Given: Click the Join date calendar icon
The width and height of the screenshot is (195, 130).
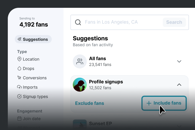Looking at the screenshot, I should (19, 119).
